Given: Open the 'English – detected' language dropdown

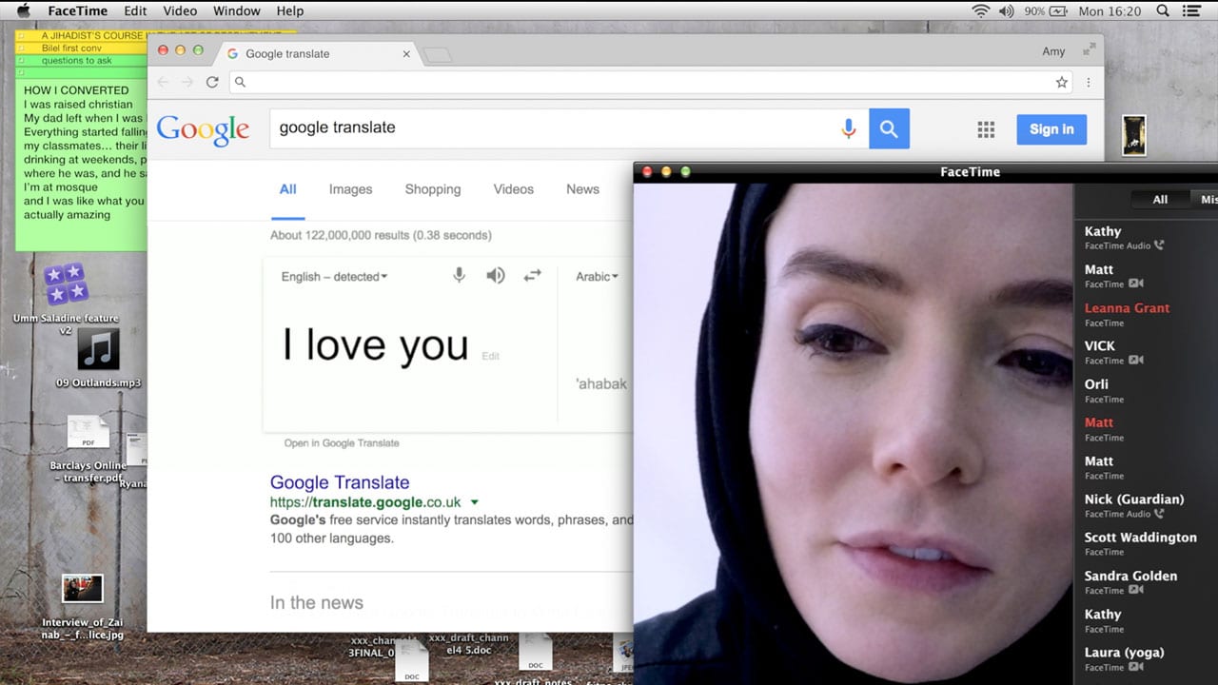Looking at the screenshot, I should [332, 277].
